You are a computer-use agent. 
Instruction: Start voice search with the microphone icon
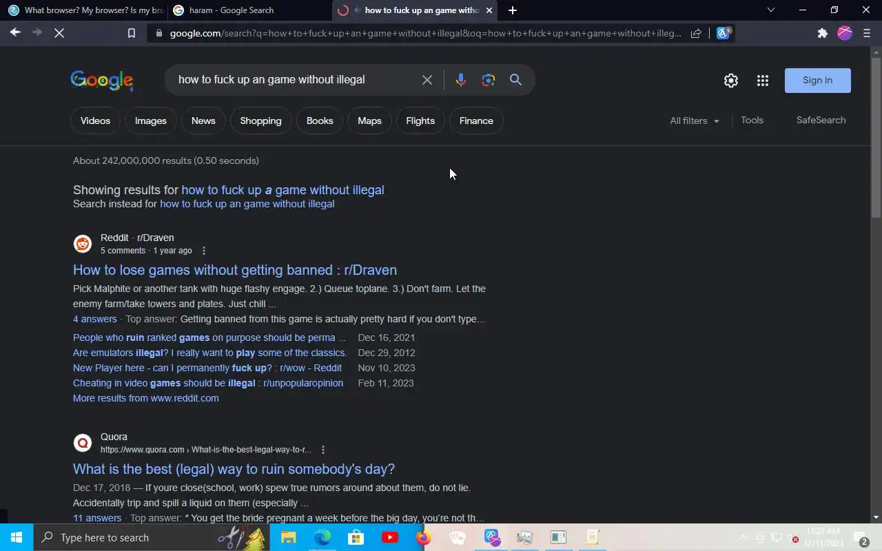(x=461, y=80)
